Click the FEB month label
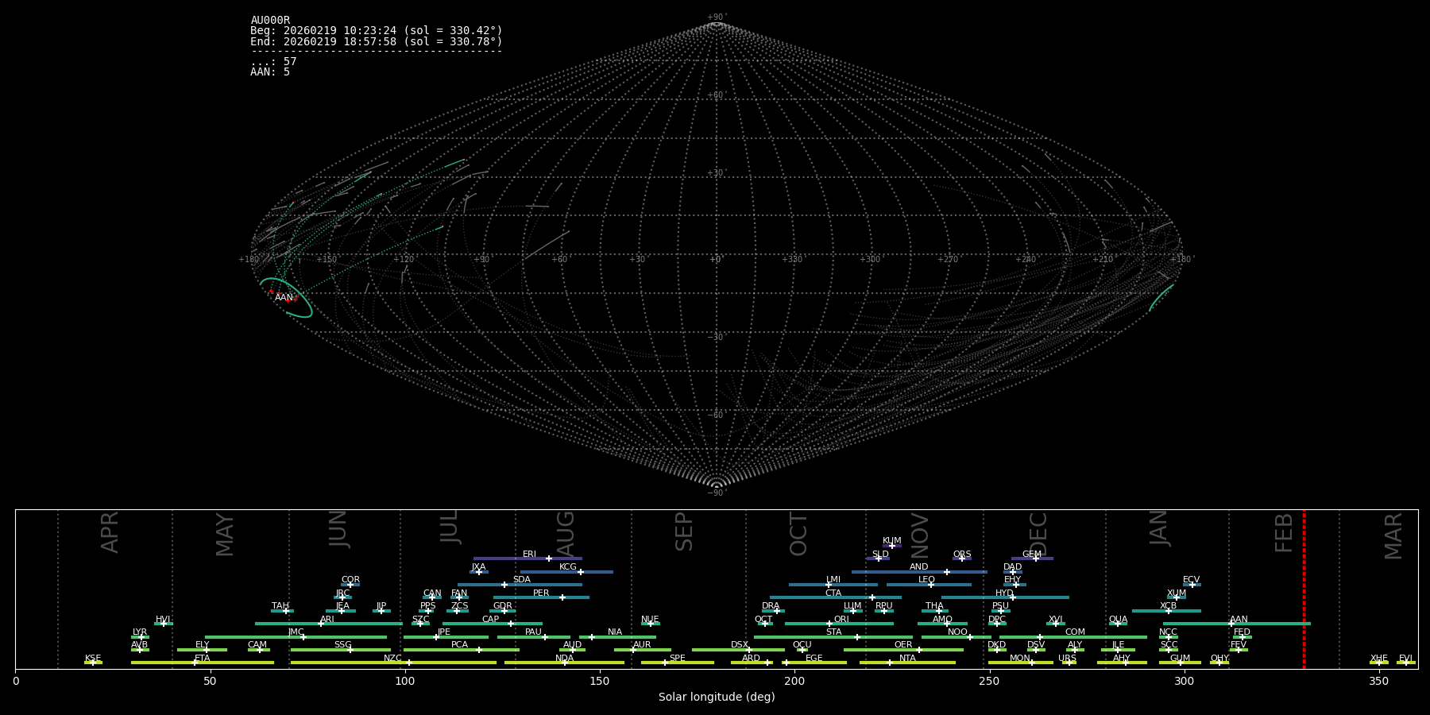The width and height of the screenshot is (1430, 715). tap(1284, 532)
